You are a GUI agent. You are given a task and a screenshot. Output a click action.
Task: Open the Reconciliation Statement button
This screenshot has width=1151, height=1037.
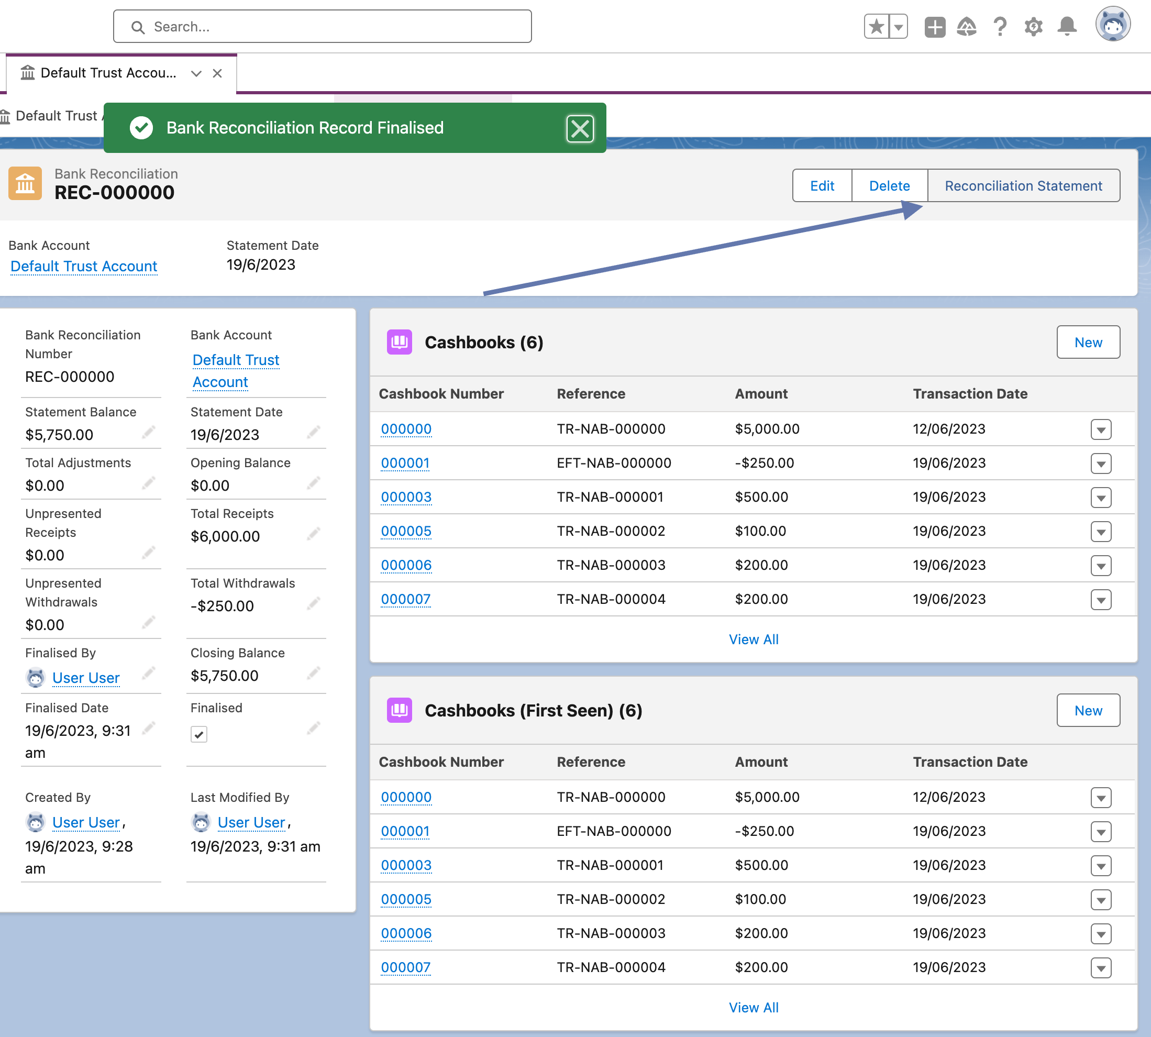[1023, 186]
